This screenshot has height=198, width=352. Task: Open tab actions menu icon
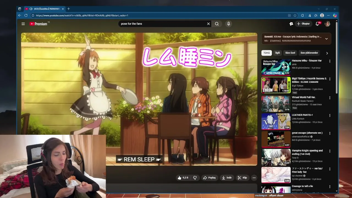tap(20, 9)
